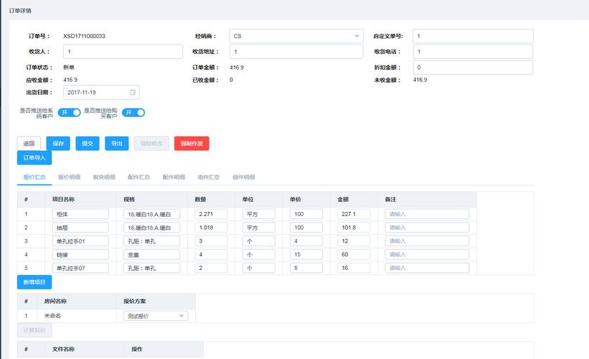Switch to the 报价汇总 tab

pos(34,177)
